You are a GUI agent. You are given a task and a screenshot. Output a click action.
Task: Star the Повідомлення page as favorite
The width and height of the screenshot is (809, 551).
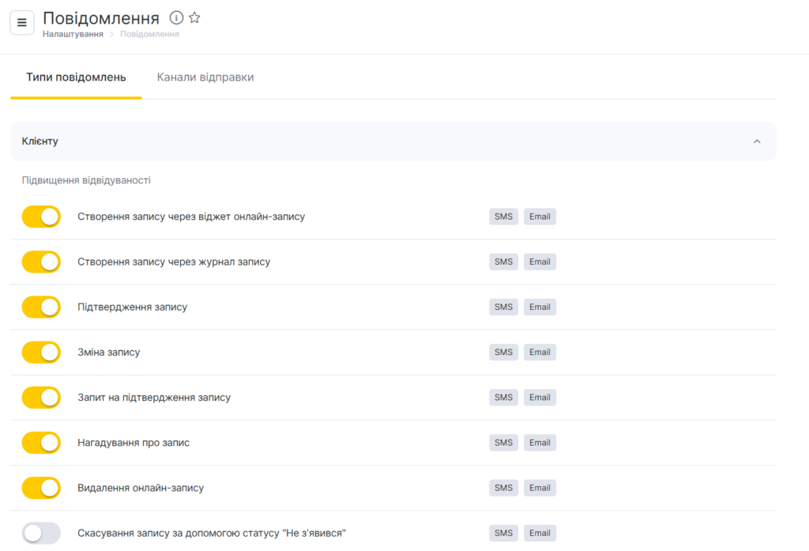194,17
